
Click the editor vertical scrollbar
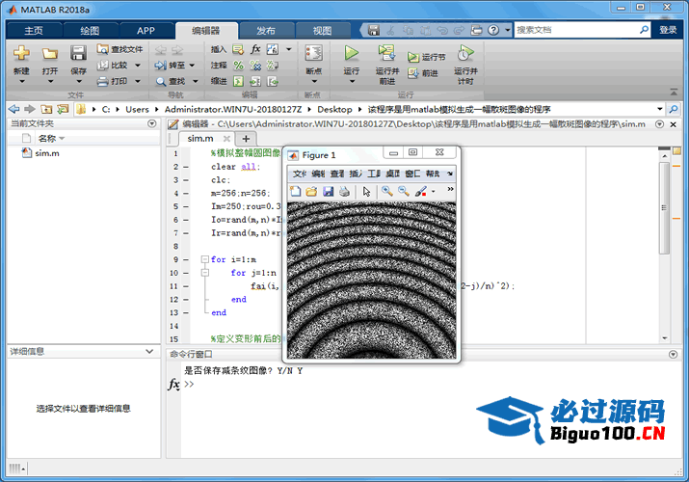coord(664,208)
